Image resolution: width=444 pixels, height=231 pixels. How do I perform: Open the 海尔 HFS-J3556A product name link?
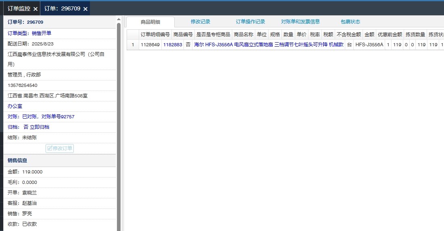(269, 45)
